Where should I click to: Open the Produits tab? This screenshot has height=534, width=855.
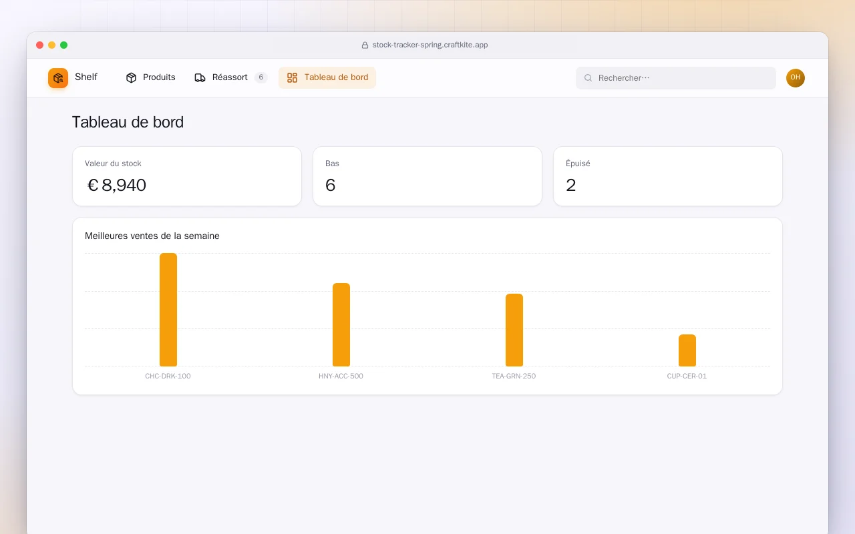(150, 77)
